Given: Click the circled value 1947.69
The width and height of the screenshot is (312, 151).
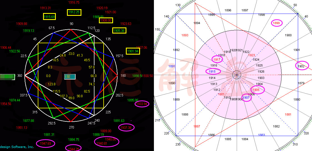Looking at the screenshot, I should point(46,144).
